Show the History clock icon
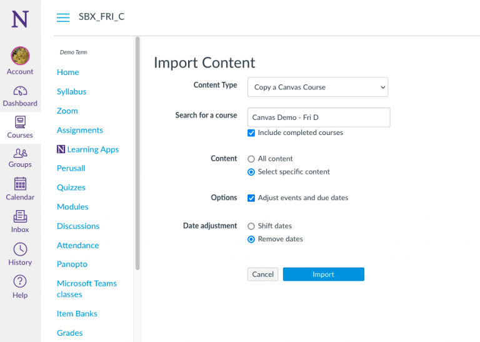The image size is (480, 342). point(20,249)
